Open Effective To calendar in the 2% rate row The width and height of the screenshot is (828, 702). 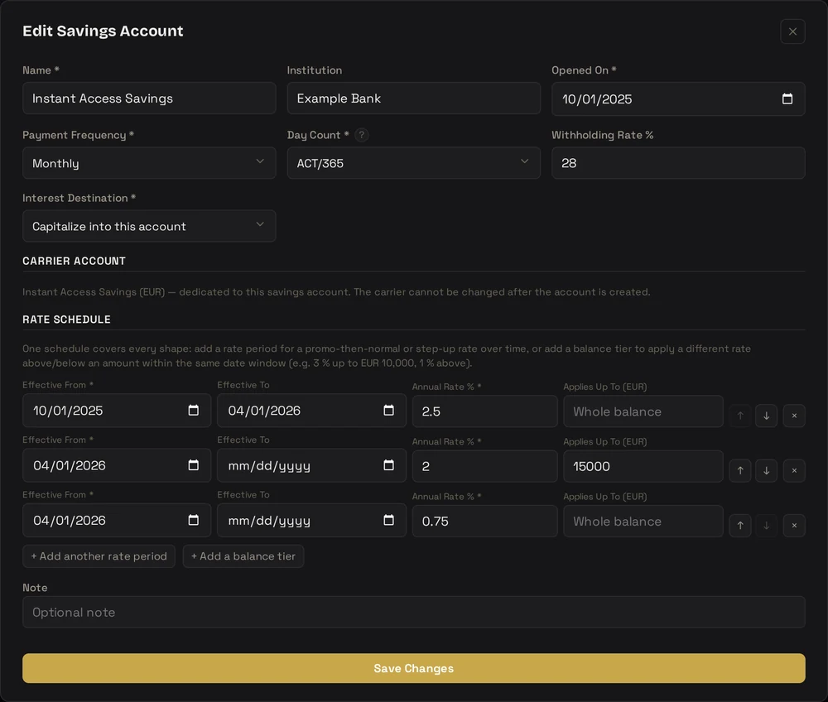[x=388, y=465]
